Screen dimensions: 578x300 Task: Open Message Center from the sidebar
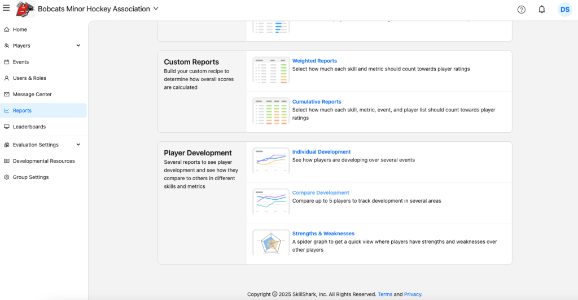point(32,95)
